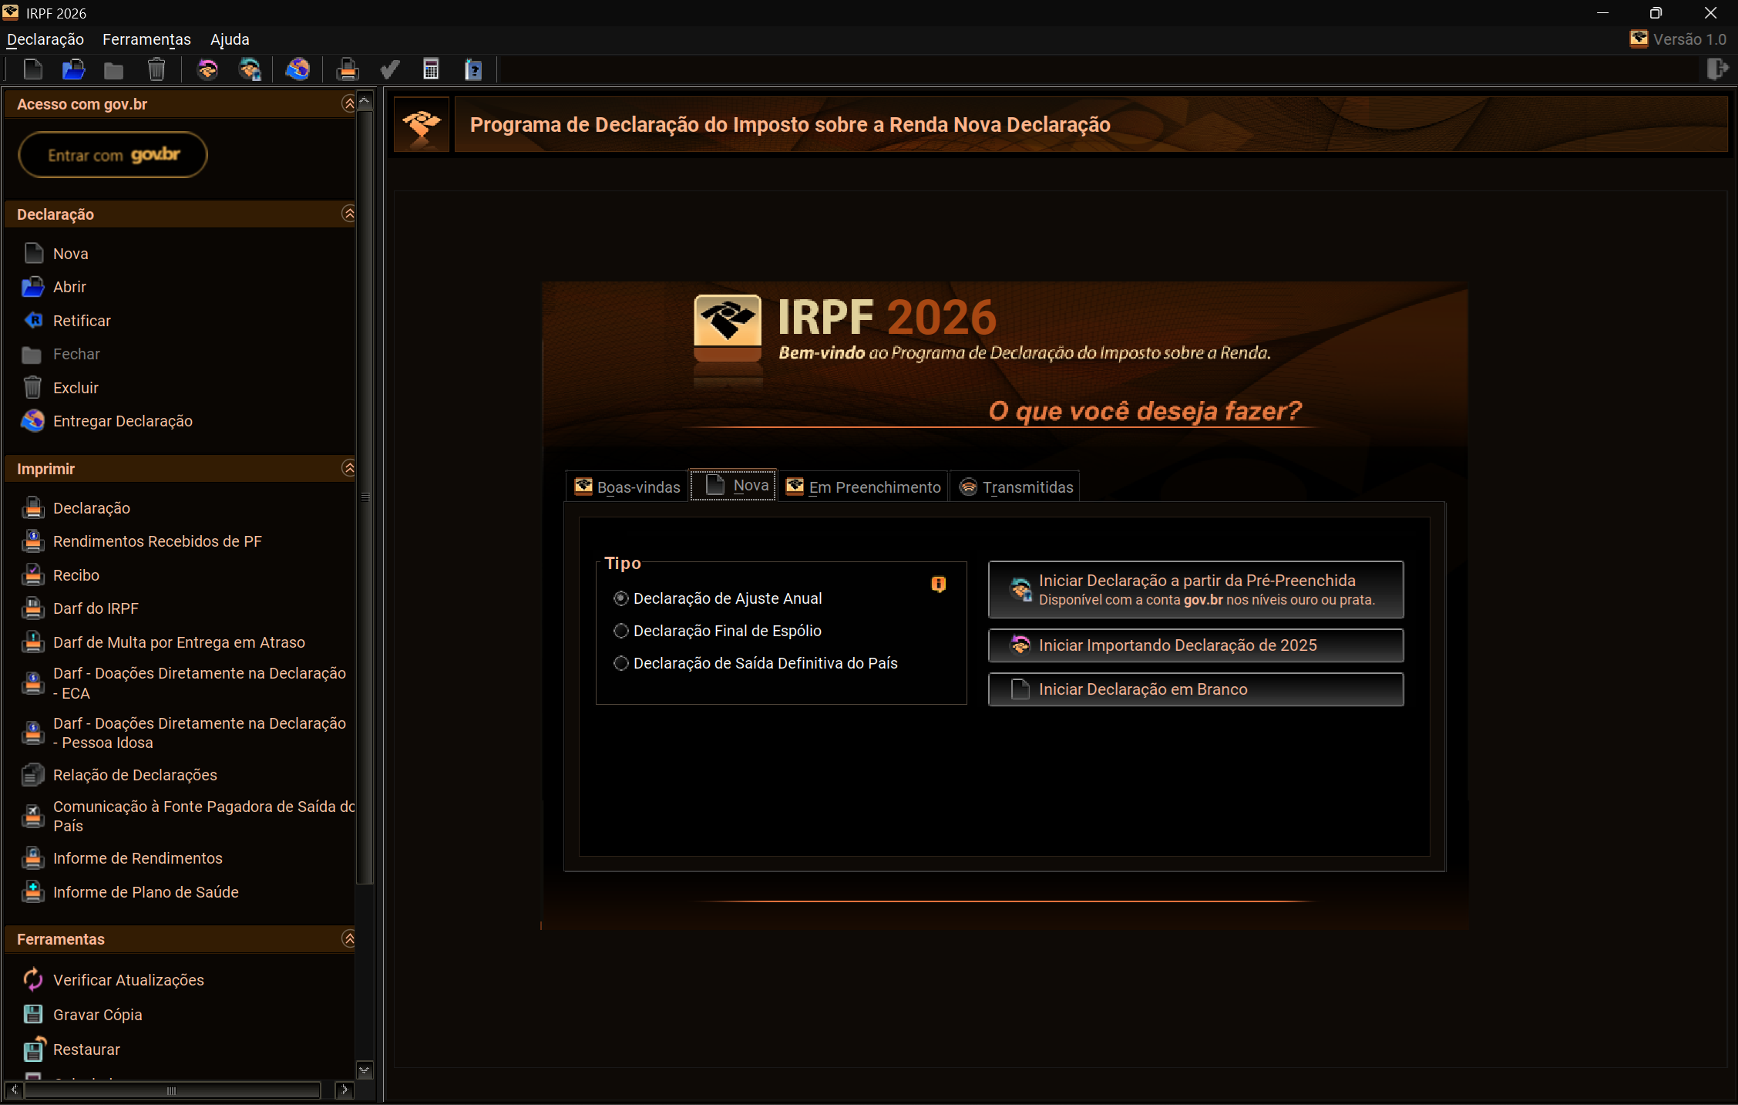Click the sidebar vertical scrollbar thumb
Image resolution: width=1738 pixels, height=1105 pixels.
tap(365, 497)
